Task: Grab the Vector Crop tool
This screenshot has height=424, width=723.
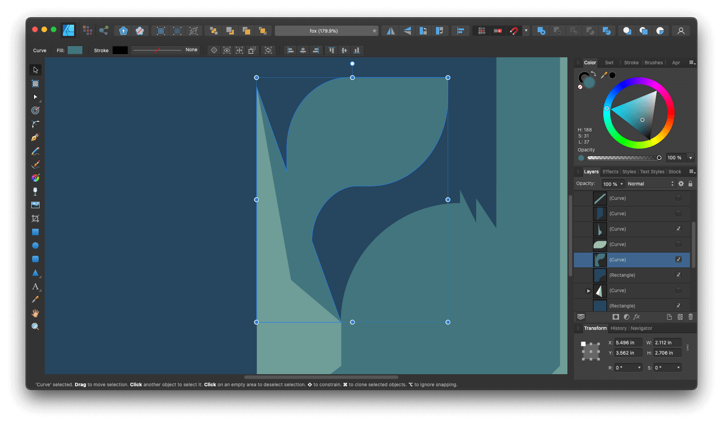Action: 35,218
